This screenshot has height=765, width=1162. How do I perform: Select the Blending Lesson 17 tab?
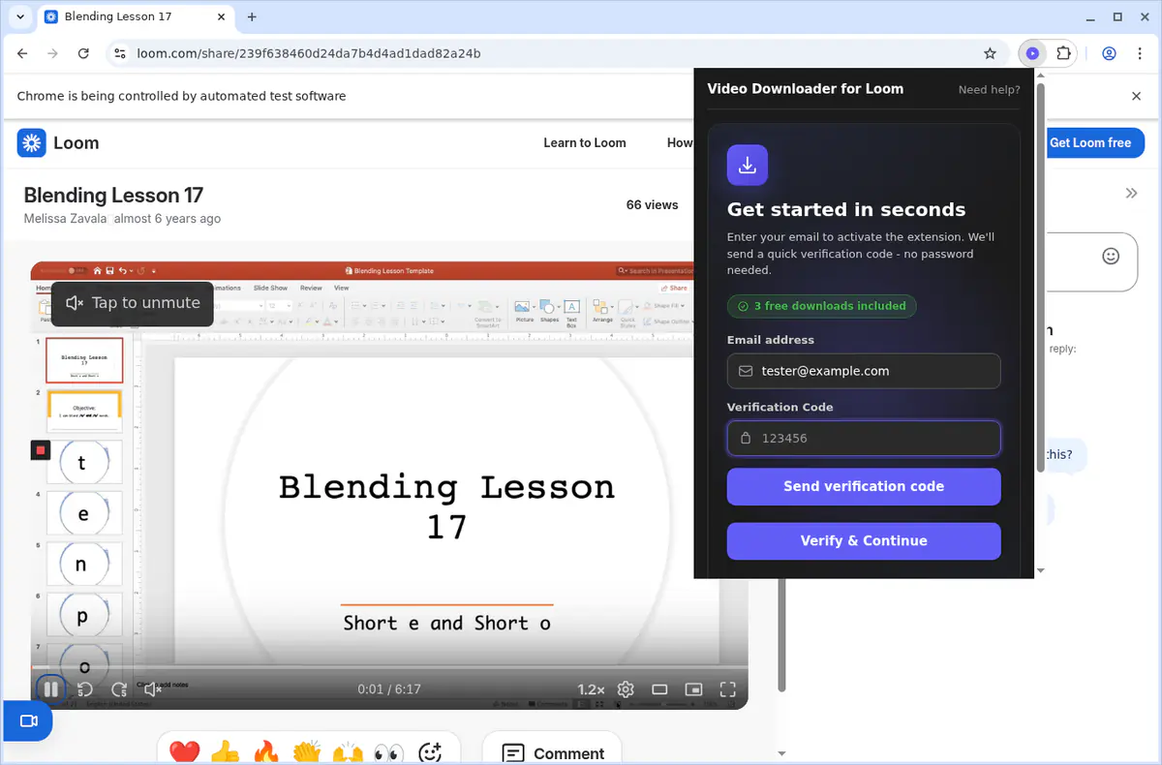[136, 16]
